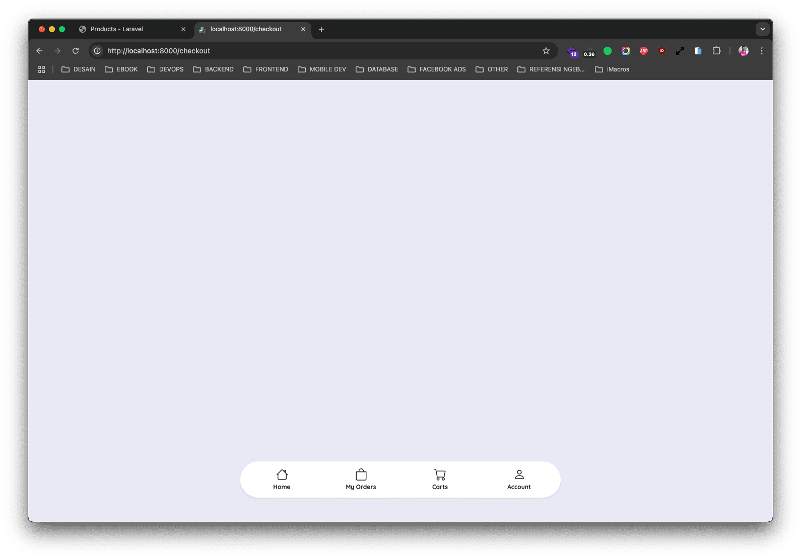The height and width of the screenshot is (559, 801).
Task: Open My Orders in bottom navigation
Action: [x=361, y=480]
